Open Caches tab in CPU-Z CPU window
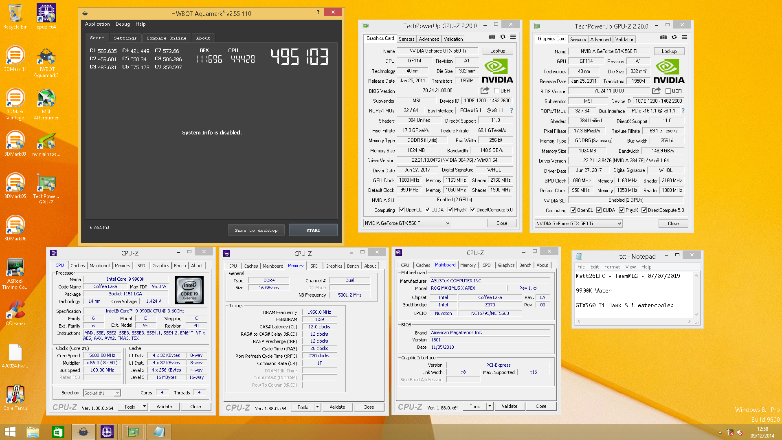The height and width of the screenshot is (440, 782). pyautogui.click(x=77, y=266)
